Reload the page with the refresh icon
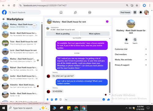Image resolution: width=153 pixels, height=111 pixels. pyautogui.click(x=14, y=6)
